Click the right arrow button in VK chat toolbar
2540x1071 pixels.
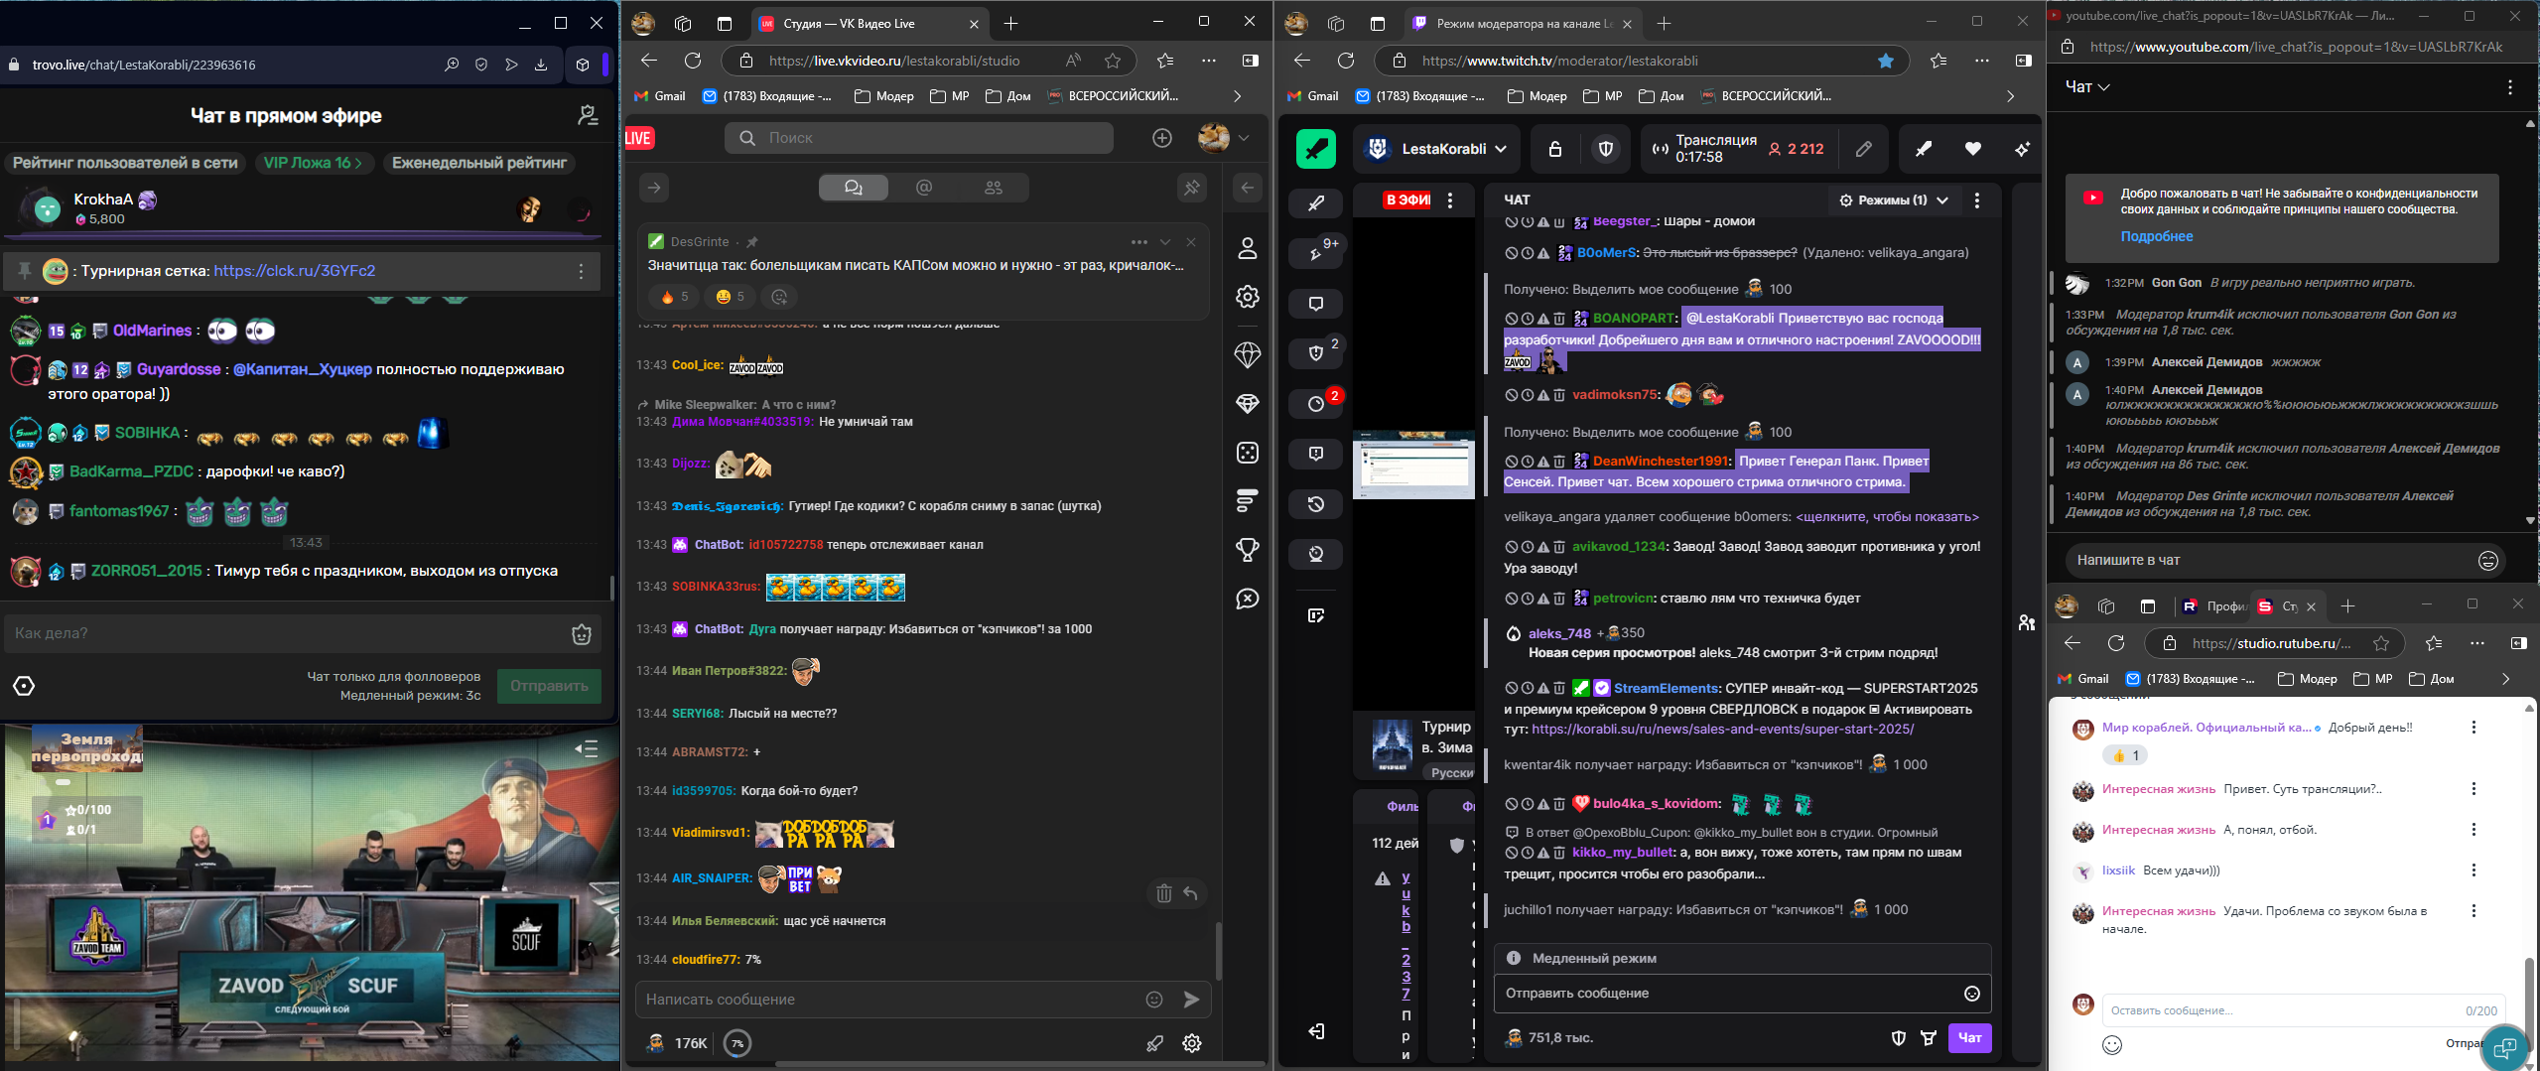point(653,188)
